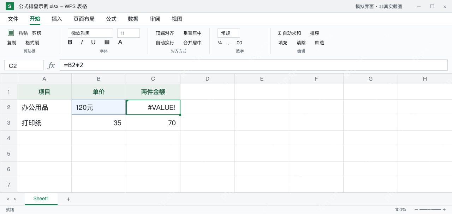
Task: Zoom in using the plus icon
Action: point(444,210)
